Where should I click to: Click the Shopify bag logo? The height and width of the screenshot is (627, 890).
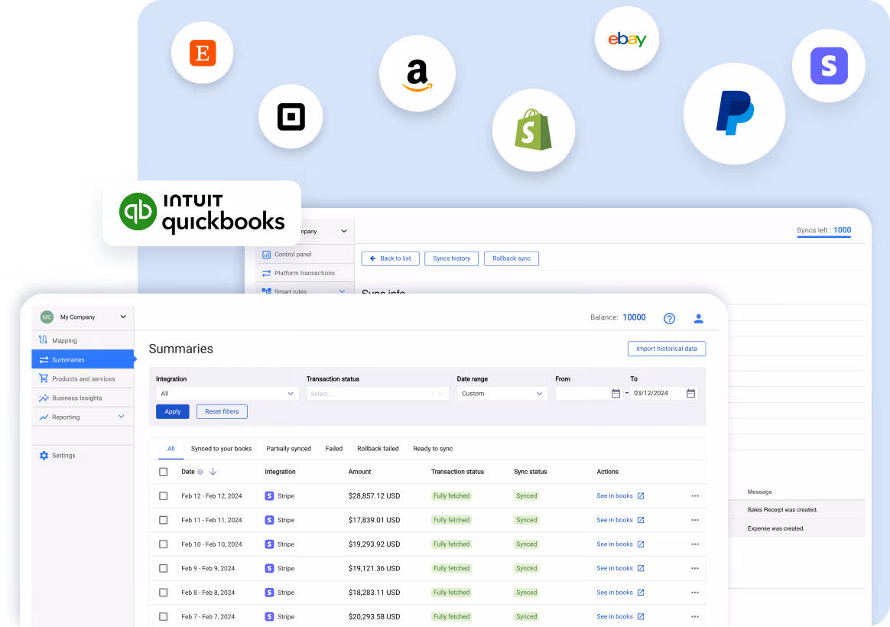pyautogui.click(x=533, y=130)
